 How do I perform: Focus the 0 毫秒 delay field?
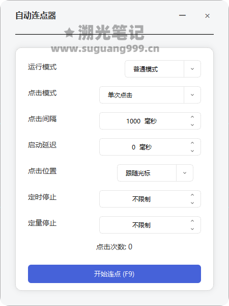[150, 147]
